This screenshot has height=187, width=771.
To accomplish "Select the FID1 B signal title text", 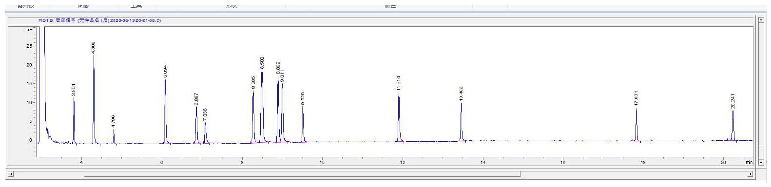I will [99, 20].
